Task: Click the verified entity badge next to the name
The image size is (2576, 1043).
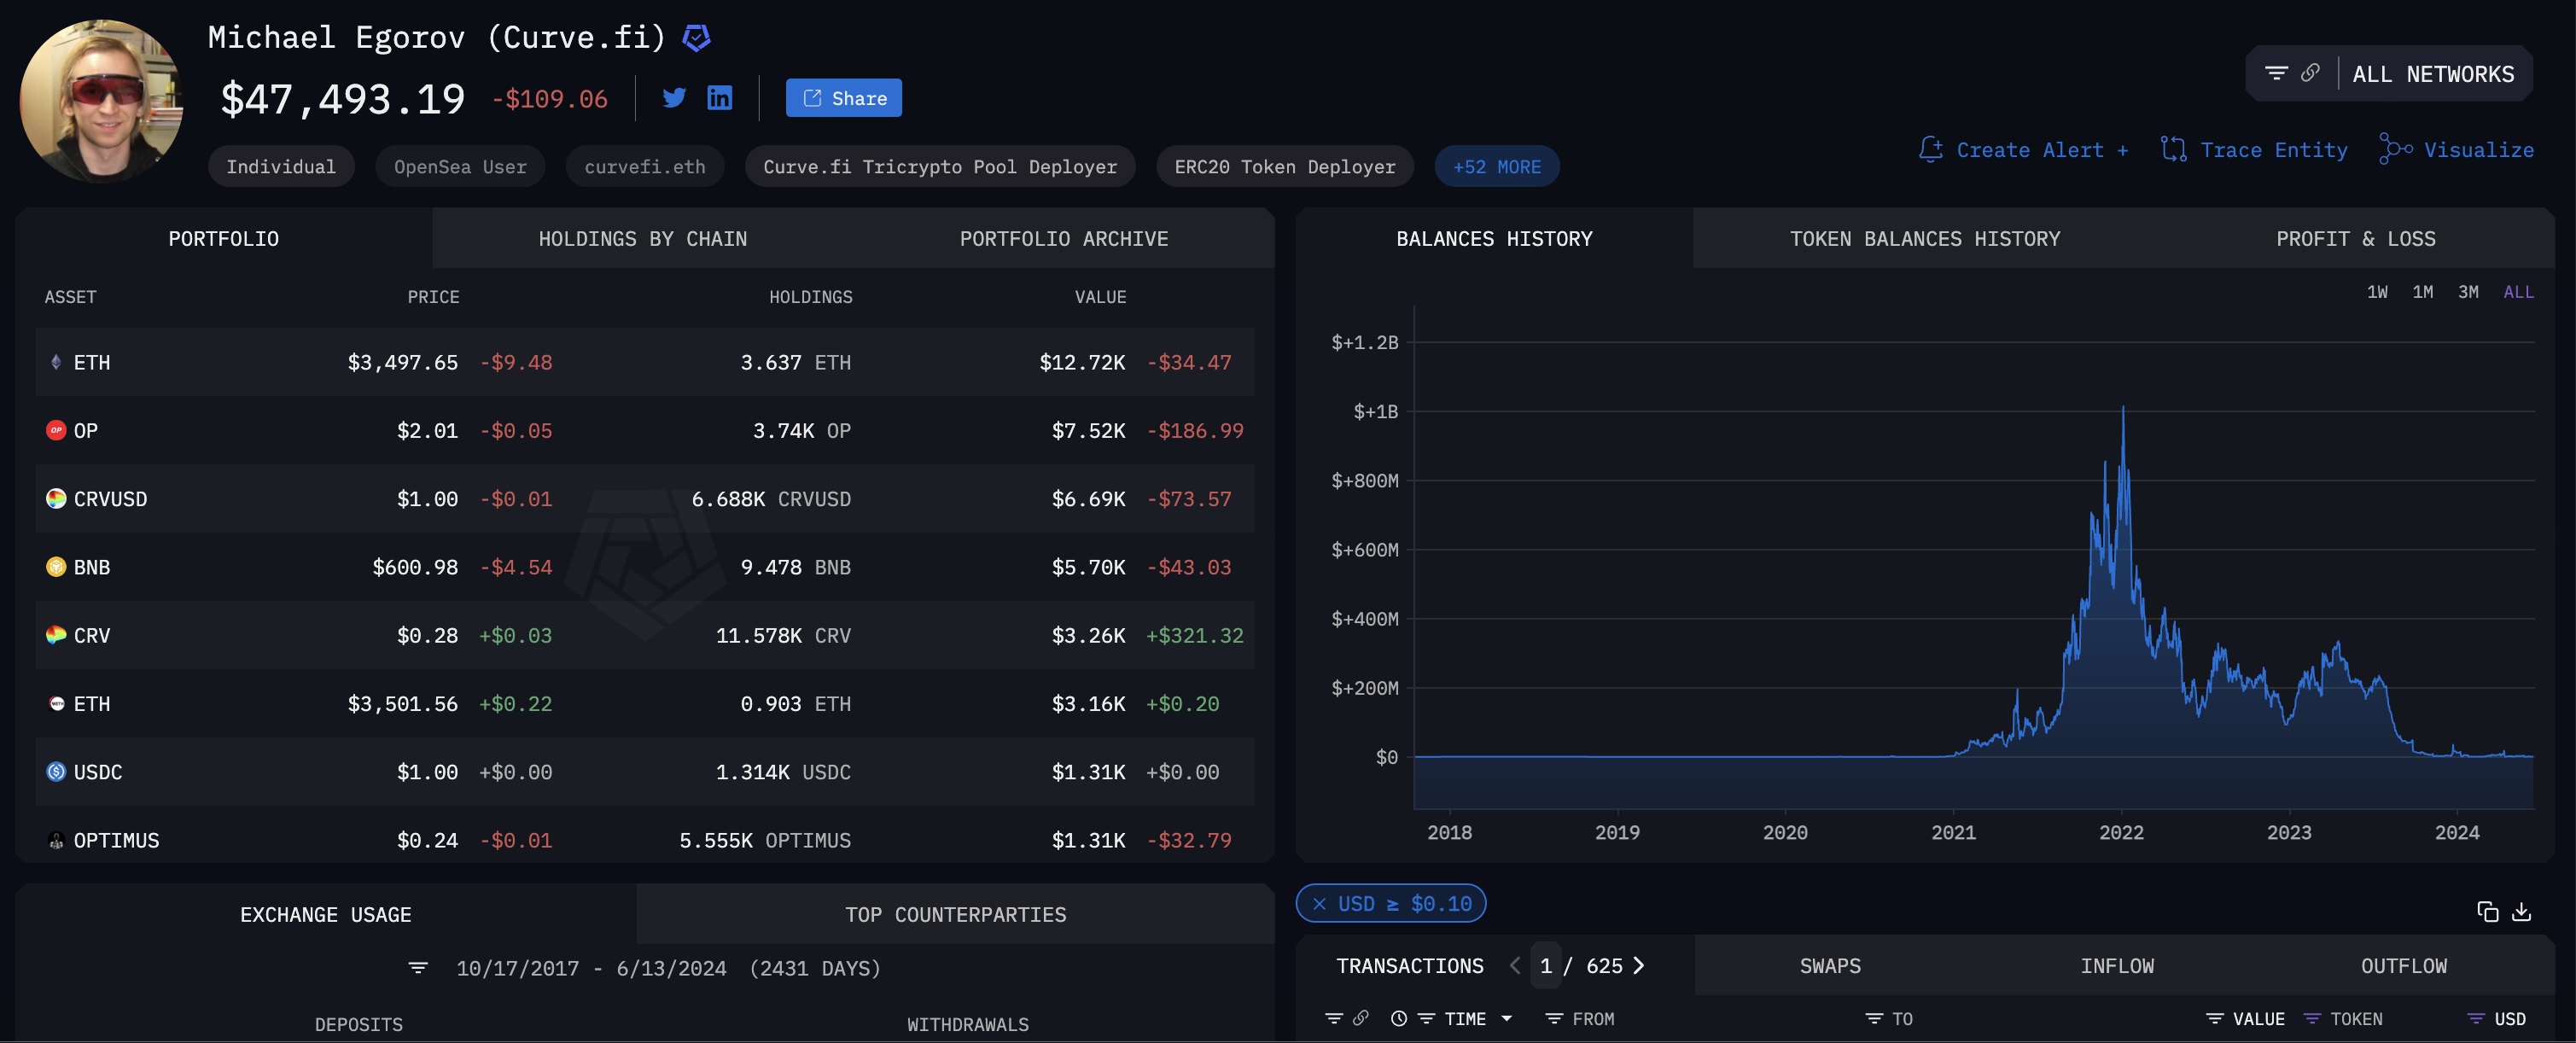Action: tap(696, 38)
